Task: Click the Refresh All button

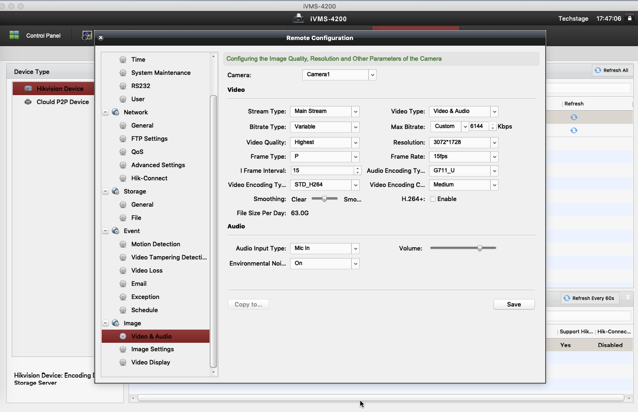Action: point(612,70)
